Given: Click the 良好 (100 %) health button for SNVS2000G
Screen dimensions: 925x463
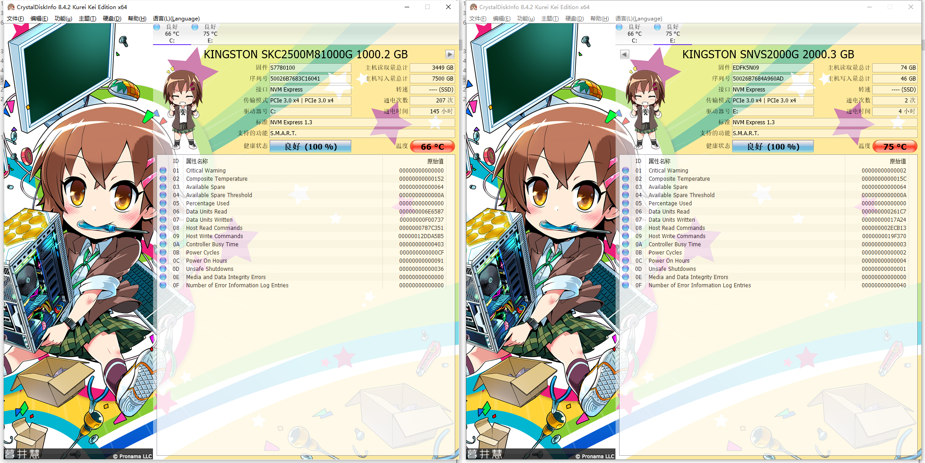Looking at the screenshot, I should (773, 147).
